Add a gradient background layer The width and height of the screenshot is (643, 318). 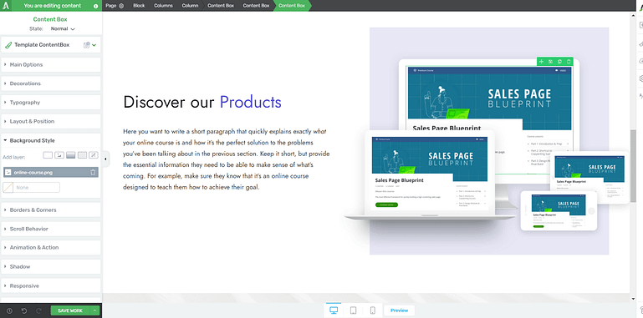coord(71,155)
